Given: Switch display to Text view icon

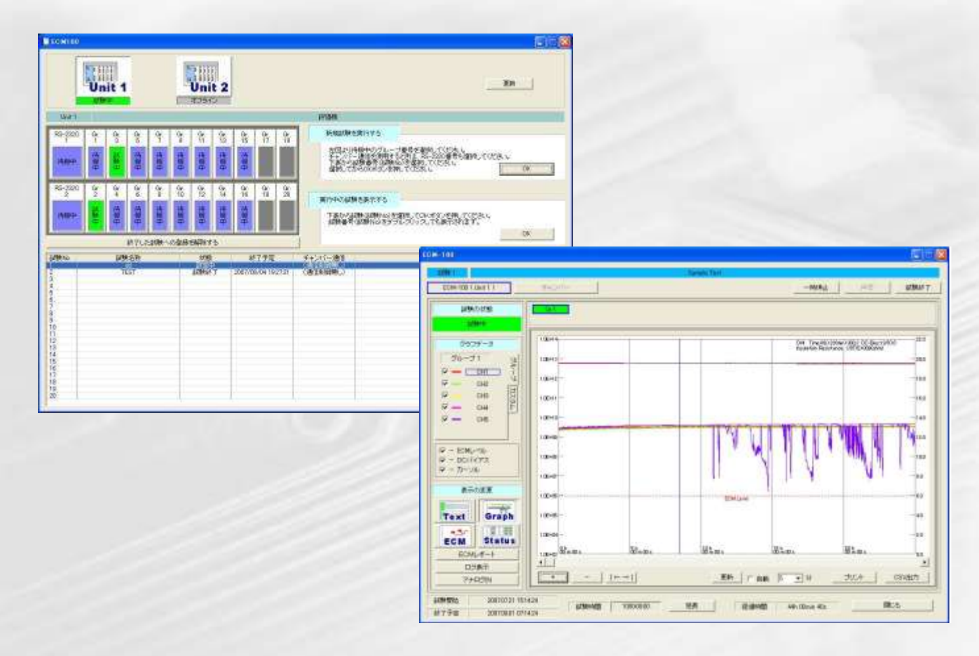Looking at the screenshot, I should point(455,511).
